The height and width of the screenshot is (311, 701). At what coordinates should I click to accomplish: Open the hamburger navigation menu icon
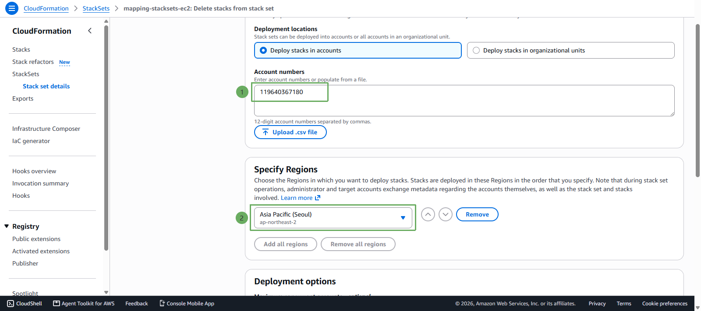click(x=12, y=8)
